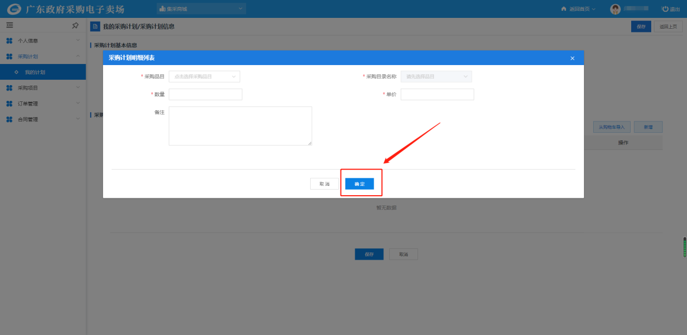This screenshot has width=687, height=335.
Task: Click the 确定 confirm button
Action: pos(359,184)
